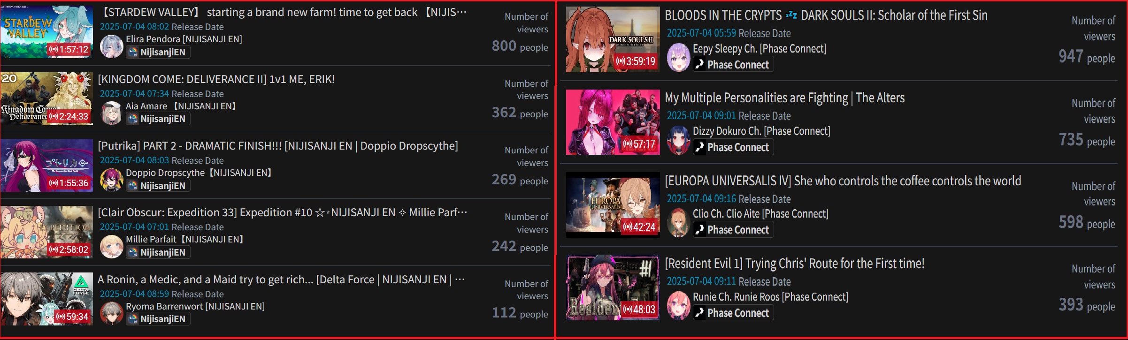Open the Resident Evil stream thumbnail
Screen dimensions: 1128x340
[613, 287]
